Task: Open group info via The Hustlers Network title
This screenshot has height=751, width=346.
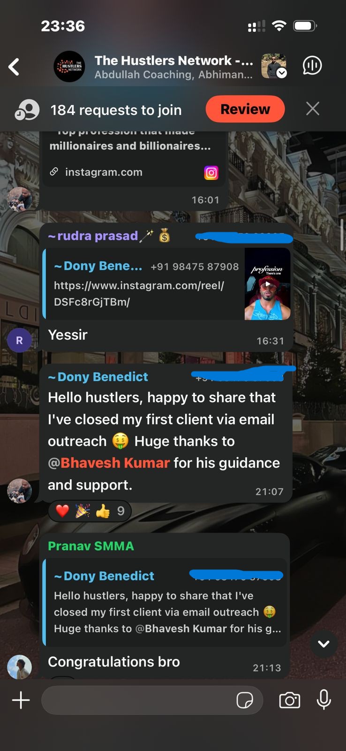Action: click(174, 61)
